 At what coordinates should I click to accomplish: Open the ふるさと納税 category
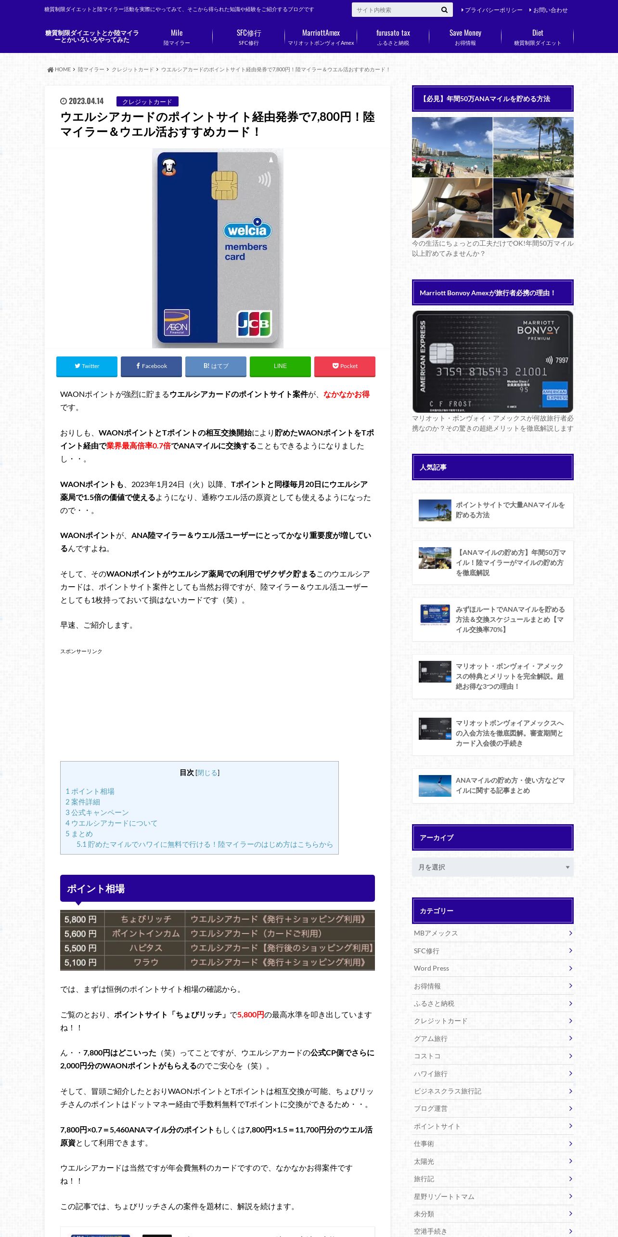click(x=493, y=1003)
